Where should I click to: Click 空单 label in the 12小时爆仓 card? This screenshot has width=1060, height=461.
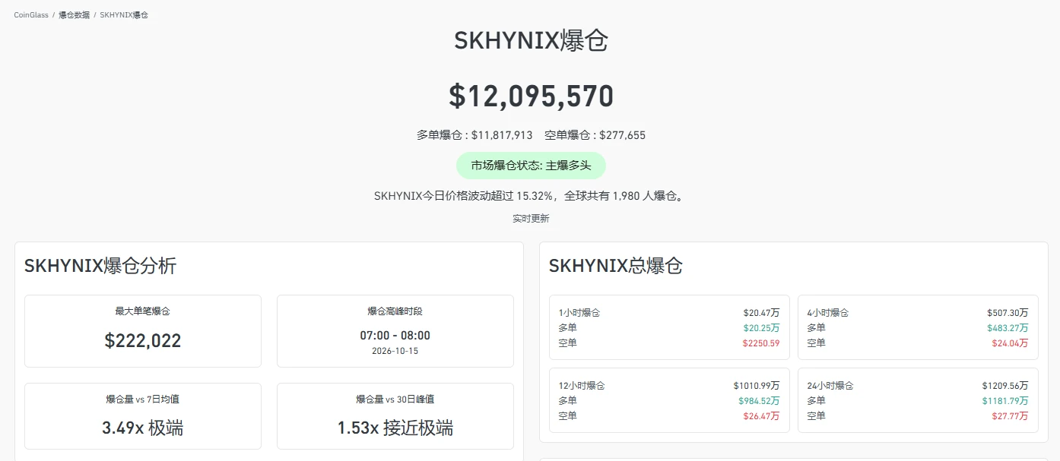click(x=567, y=416)
